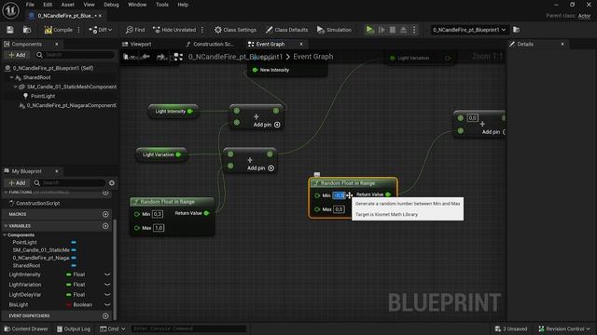Close the Event Graph tab
Screen dimensions: 597x335
point(300,44)
